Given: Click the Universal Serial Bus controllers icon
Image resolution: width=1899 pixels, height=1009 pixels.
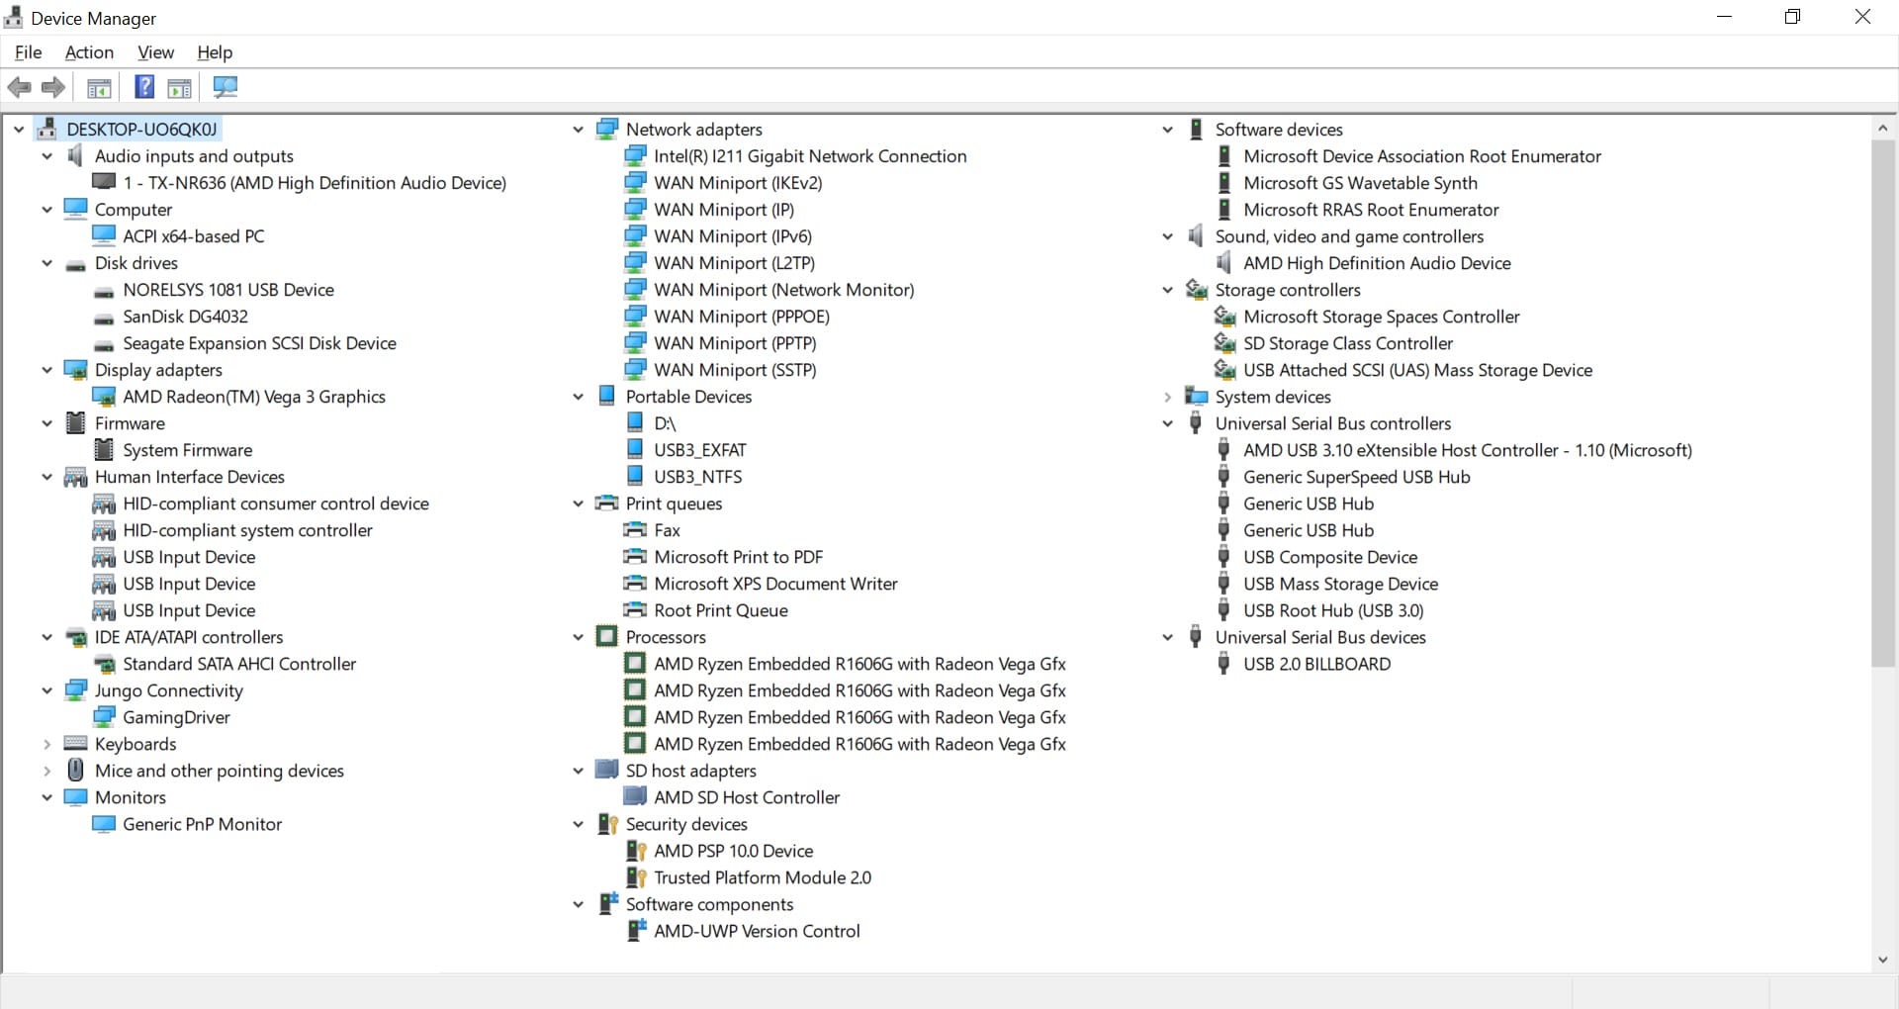Looking at the screenshot, I should click(1196, 422).
